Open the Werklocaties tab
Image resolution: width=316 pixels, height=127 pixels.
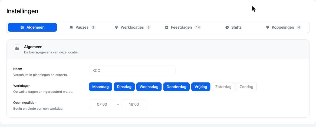[133, 27]
